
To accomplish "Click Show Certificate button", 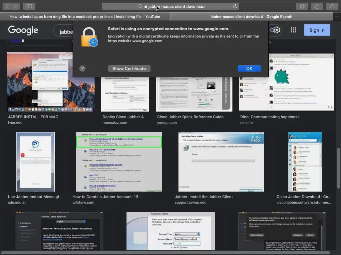I will pyautogui.click(x=129, y=68).
